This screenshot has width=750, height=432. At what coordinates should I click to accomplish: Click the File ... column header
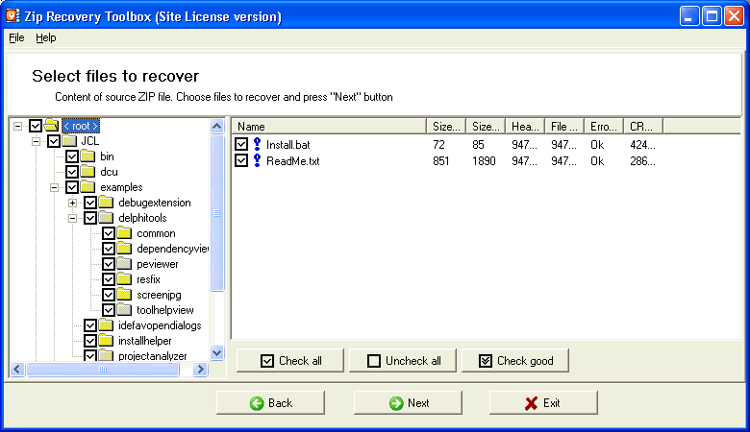click(564, 126)
